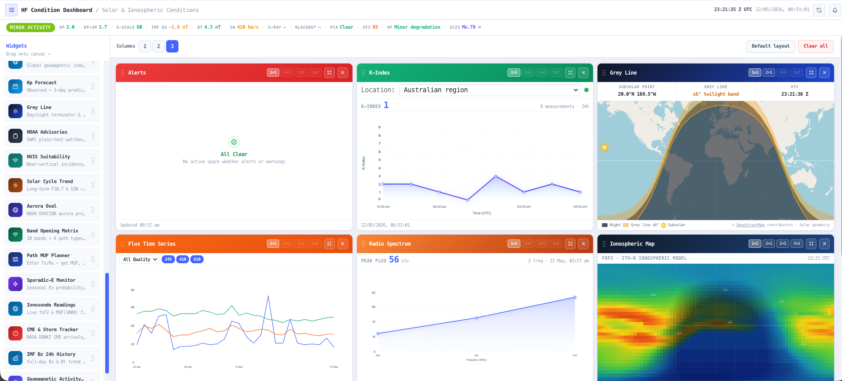
Task: Remove the Flux Time Series widget
Action: 343,244
